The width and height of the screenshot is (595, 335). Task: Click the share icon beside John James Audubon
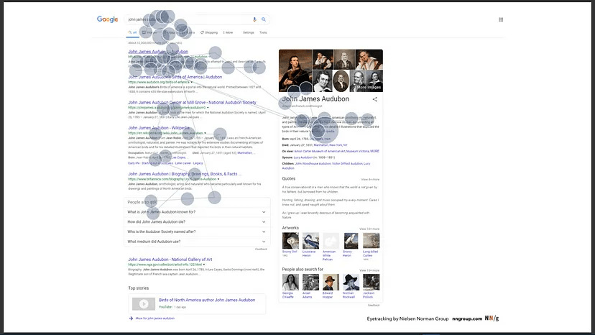click(375, 99)
